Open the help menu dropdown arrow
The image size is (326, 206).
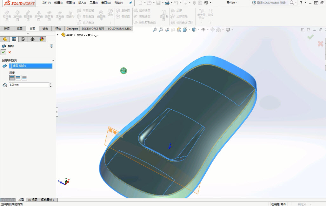click(x=305, y=3)
